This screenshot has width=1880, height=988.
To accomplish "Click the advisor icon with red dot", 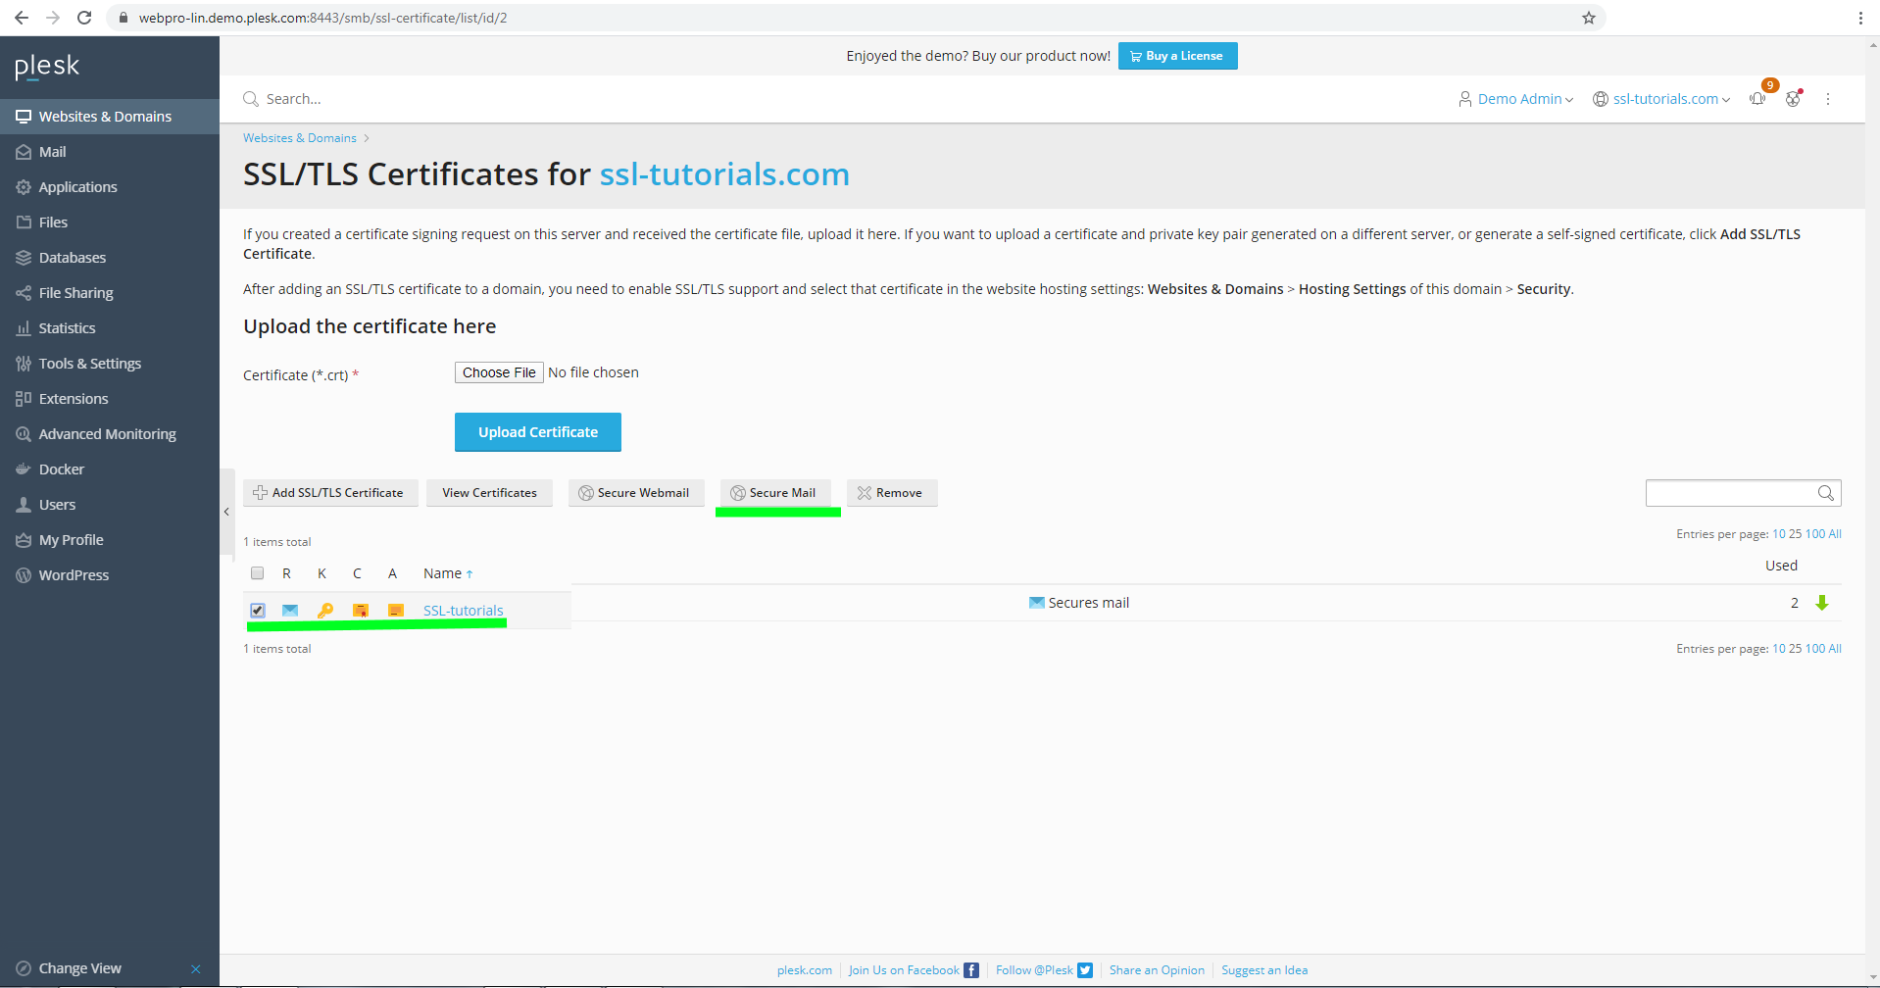I will 1794,98.
